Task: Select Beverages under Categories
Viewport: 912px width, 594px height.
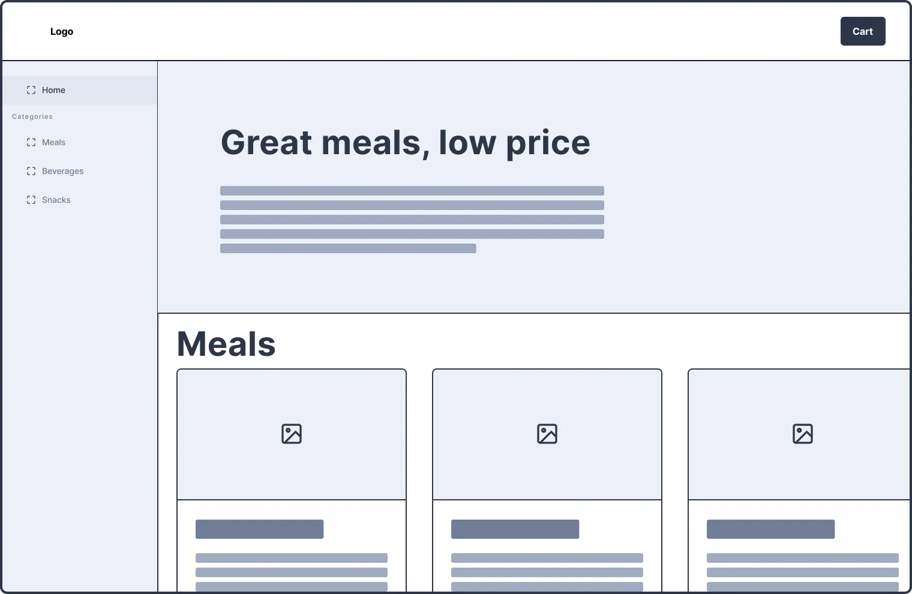Action: [x=62, y=171]
